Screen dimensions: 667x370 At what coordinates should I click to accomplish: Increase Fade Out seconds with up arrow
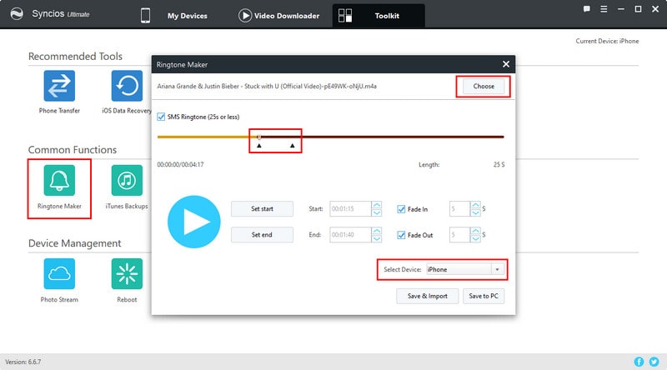(x=475, y=231)
